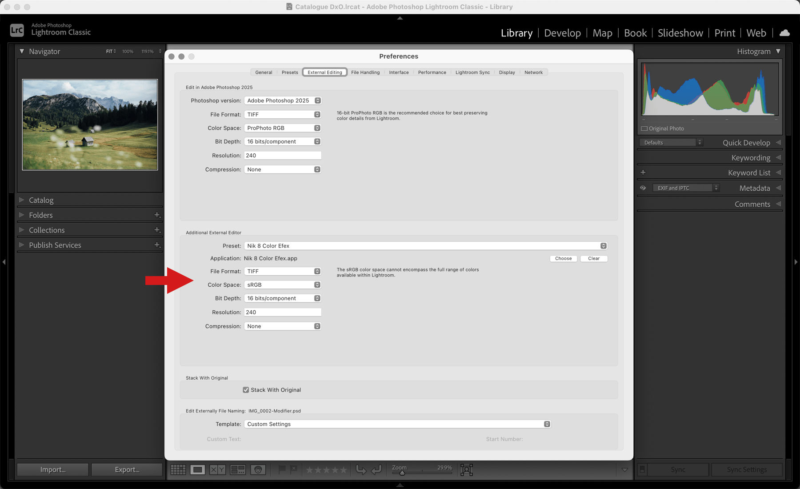Click the Export button
The height and width of the screenshot is (489, 800).
(127, 469)
